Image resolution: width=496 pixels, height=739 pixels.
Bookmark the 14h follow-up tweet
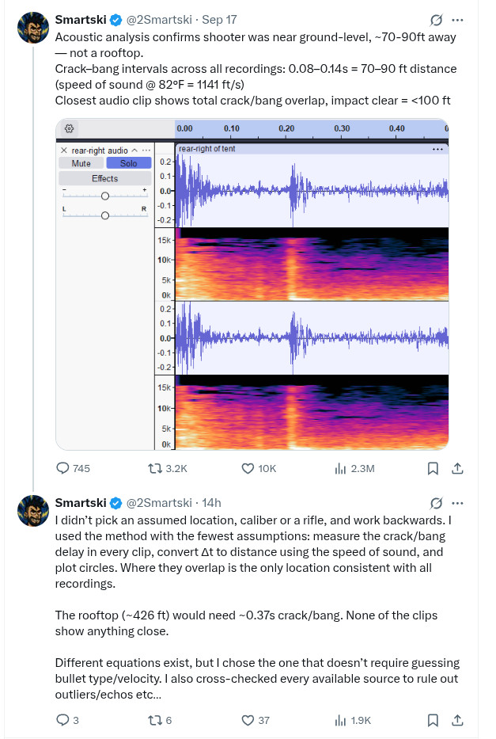pyautogui.click(x=433, y=720)
